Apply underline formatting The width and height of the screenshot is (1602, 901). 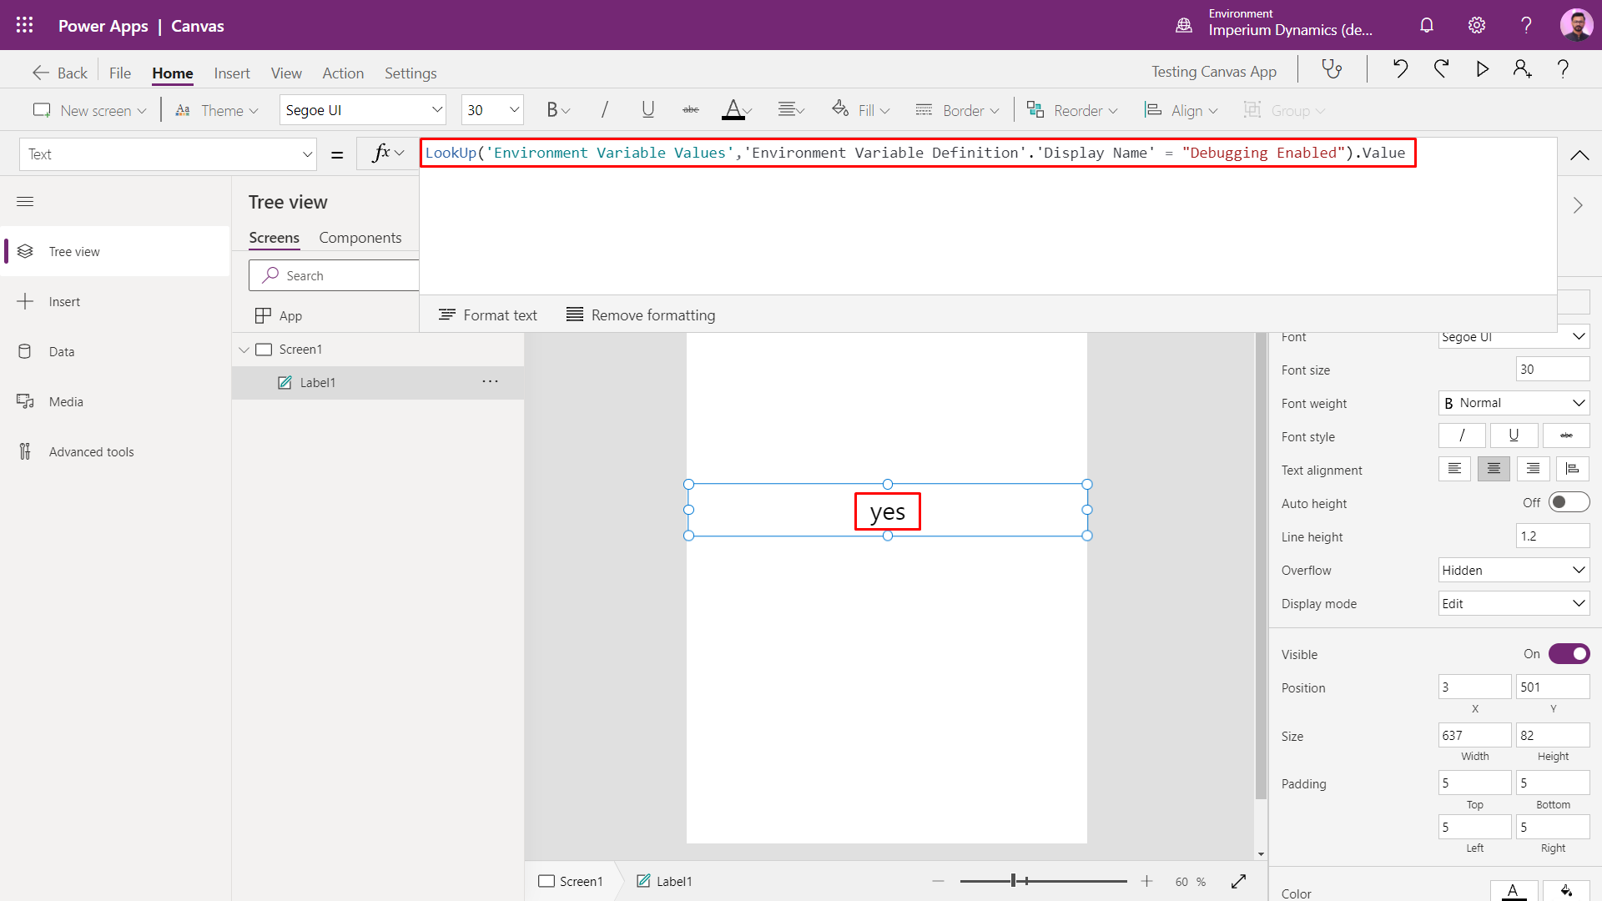(x=648, y=109)
